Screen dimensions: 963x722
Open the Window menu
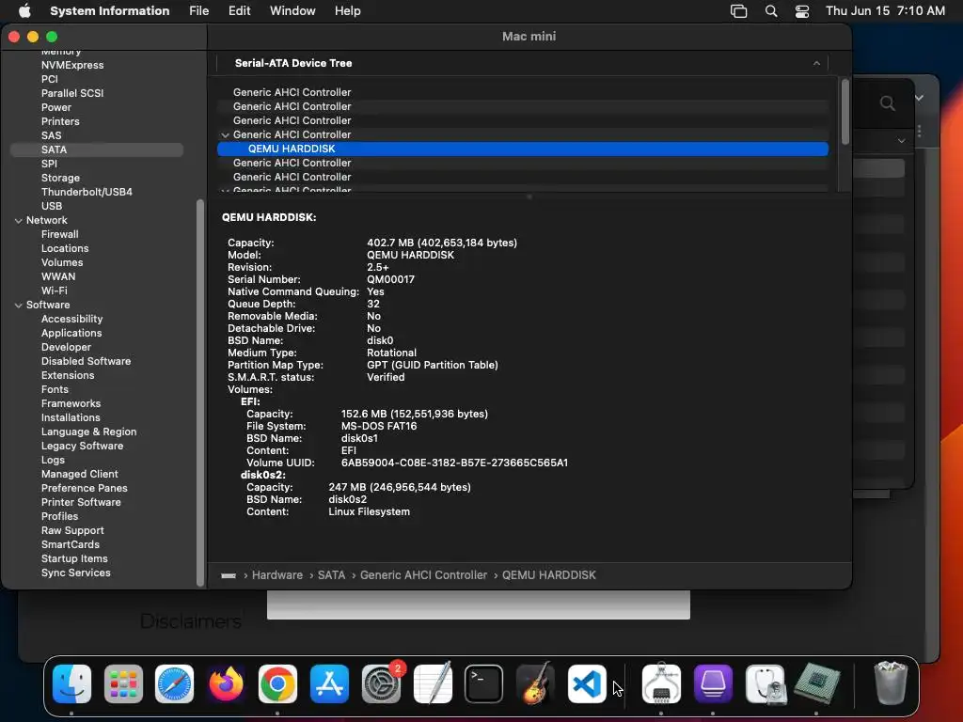point(292,11)
